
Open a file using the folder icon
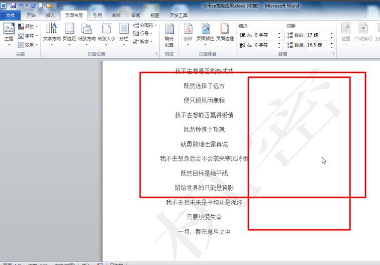(49, 6)
